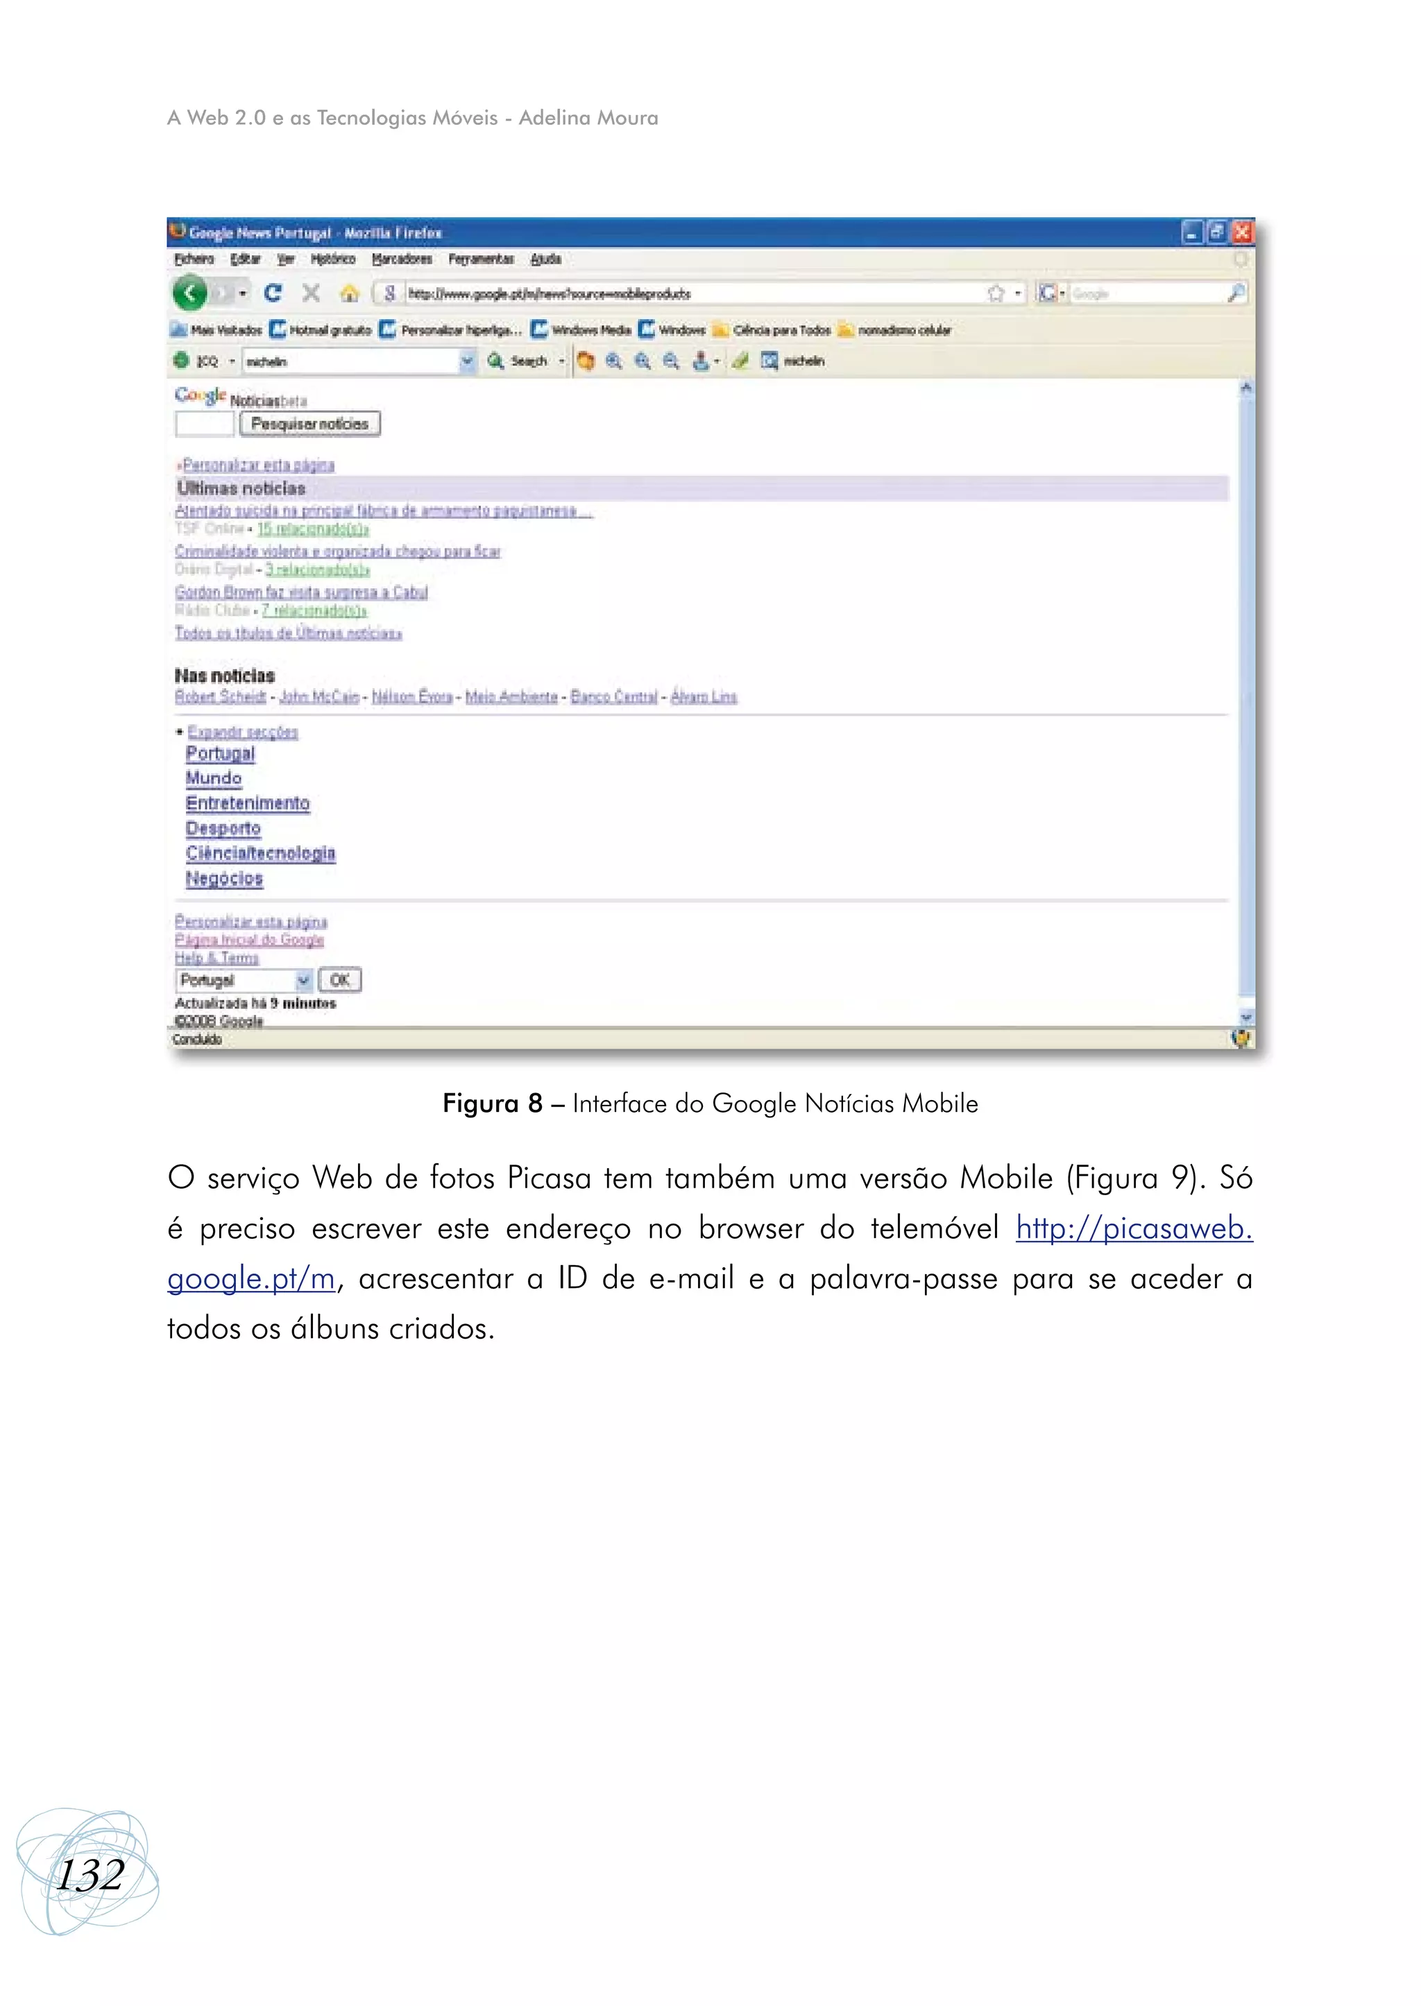Screen dimensions: 1421x2006
Task: Open the Histórico menu
Action: pos(332,259)
